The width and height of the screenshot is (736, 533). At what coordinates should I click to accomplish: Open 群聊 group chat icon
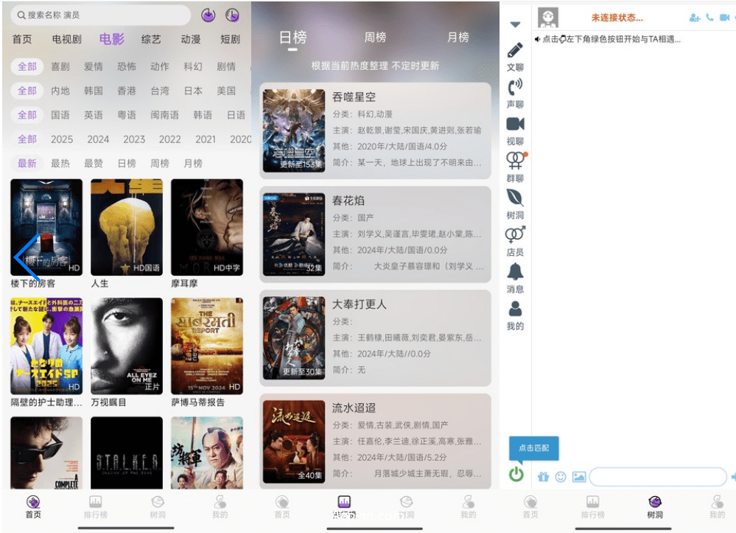[516, 161]
